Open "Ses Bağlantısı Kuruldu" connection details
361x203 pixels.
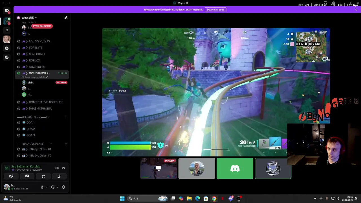[26, 167]
